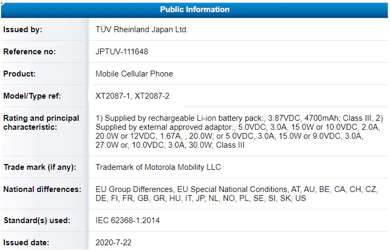This screenshot has width=390, height=250.
Task: Select the 'National differences:' label
Action: [x=42, y=189]
